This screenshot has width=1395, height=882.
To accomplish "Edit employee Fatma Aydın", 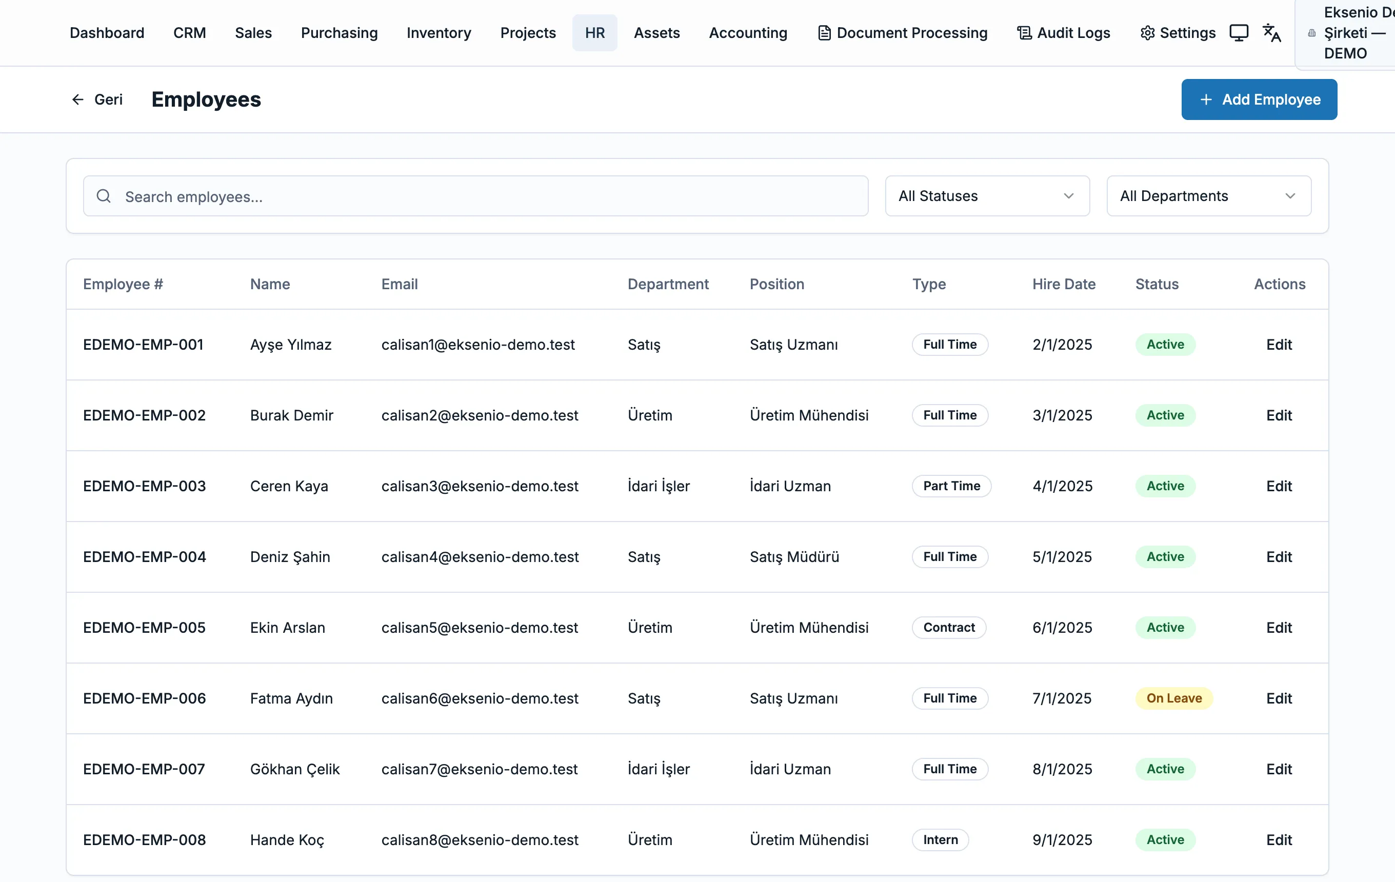I will click(1279, 698).
